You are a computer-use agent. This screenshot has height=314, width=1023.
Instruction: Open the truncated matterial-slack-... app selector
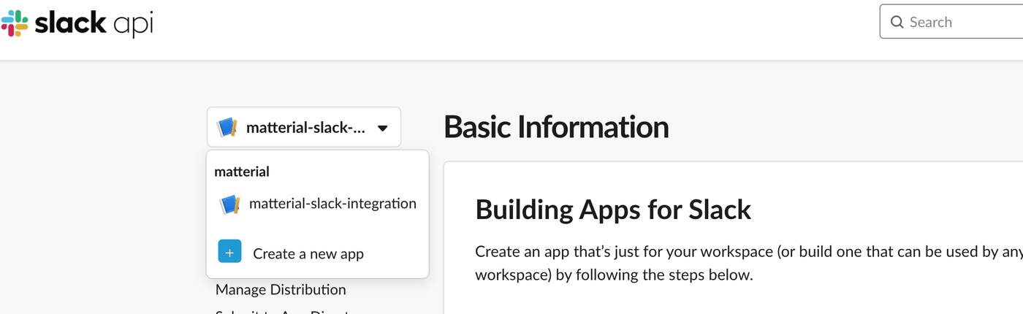[x=304, y=128]
